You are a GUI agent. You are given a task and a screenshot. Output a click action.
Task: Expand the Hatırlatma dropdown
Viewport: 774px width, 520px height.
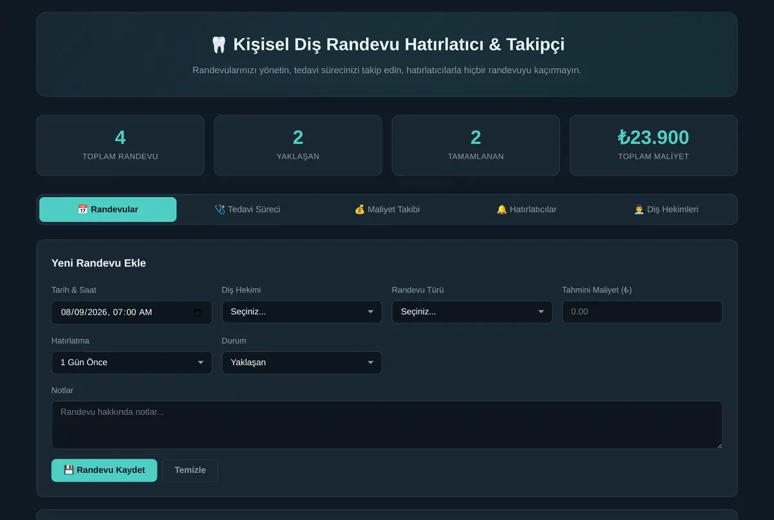pyautogui.click(x=132, y=363)
